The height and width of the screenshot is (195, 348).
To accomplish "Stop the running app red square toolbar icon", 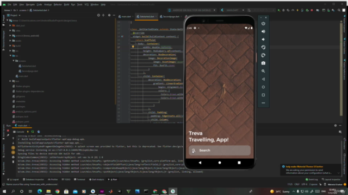I will [312, 10].
